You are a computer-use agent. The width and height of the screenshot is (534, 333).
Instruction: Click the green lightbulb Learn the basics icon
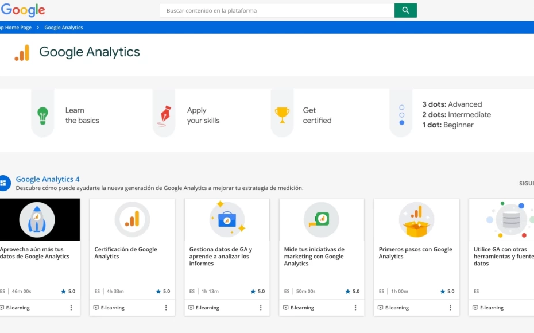coord(42,115)
